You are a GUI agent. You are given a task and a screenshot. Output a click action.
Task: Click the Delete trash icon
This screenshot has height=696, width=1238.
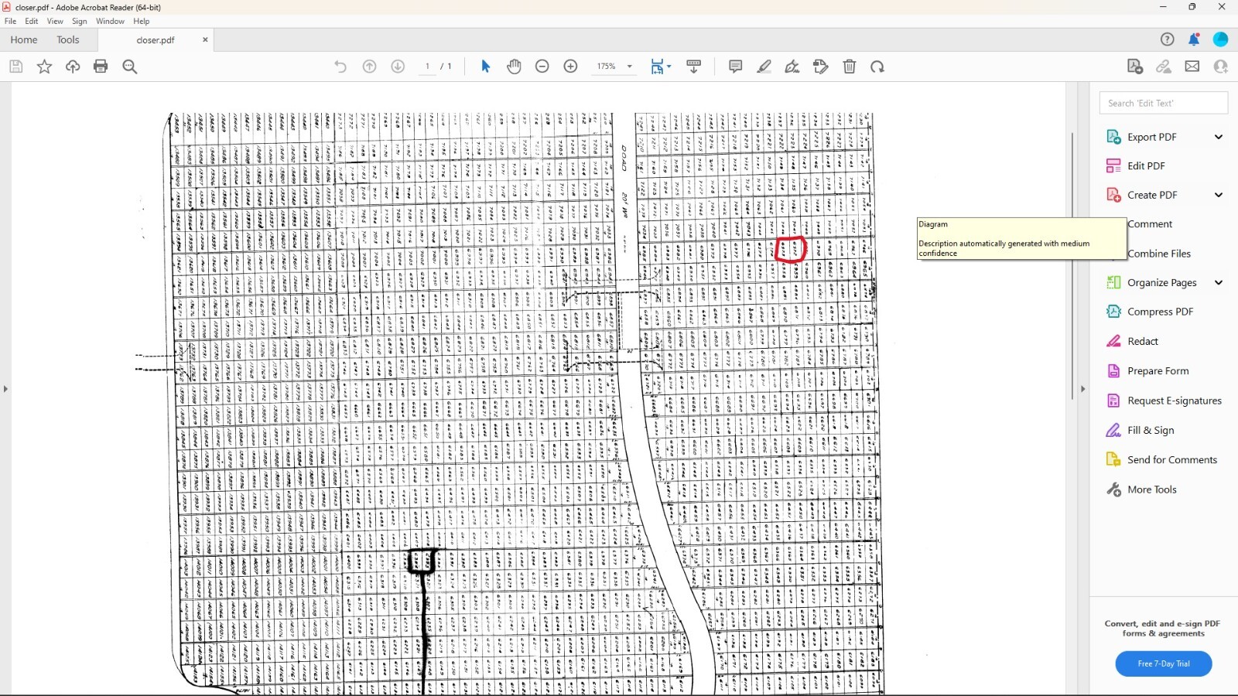tap(850, 67)
